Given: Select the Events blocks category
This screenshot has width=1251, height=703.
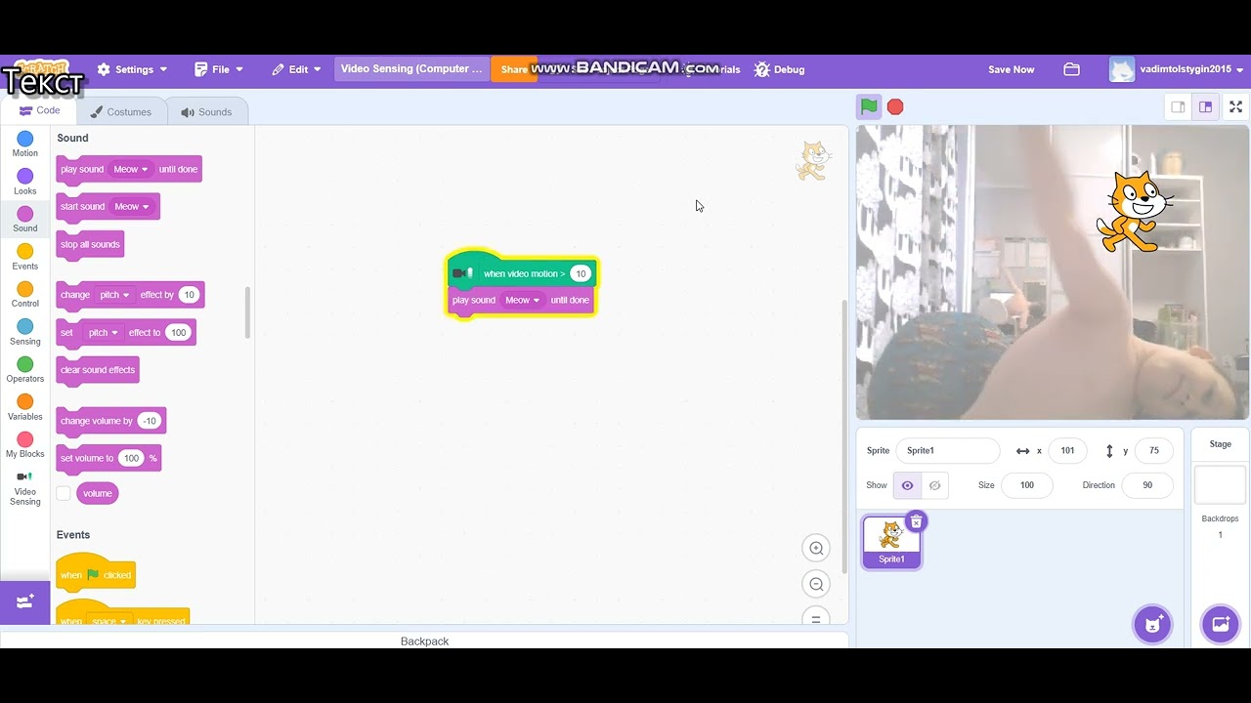Looking at the screenshot, I should coord(25,257).
